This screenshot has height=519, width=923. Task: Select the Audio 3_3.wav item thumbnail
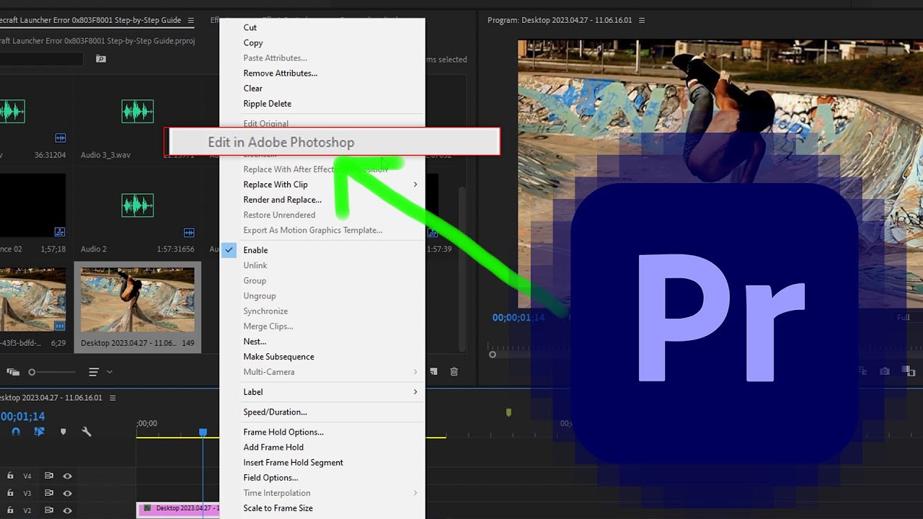pyautogui.click(x=138, y=111)
